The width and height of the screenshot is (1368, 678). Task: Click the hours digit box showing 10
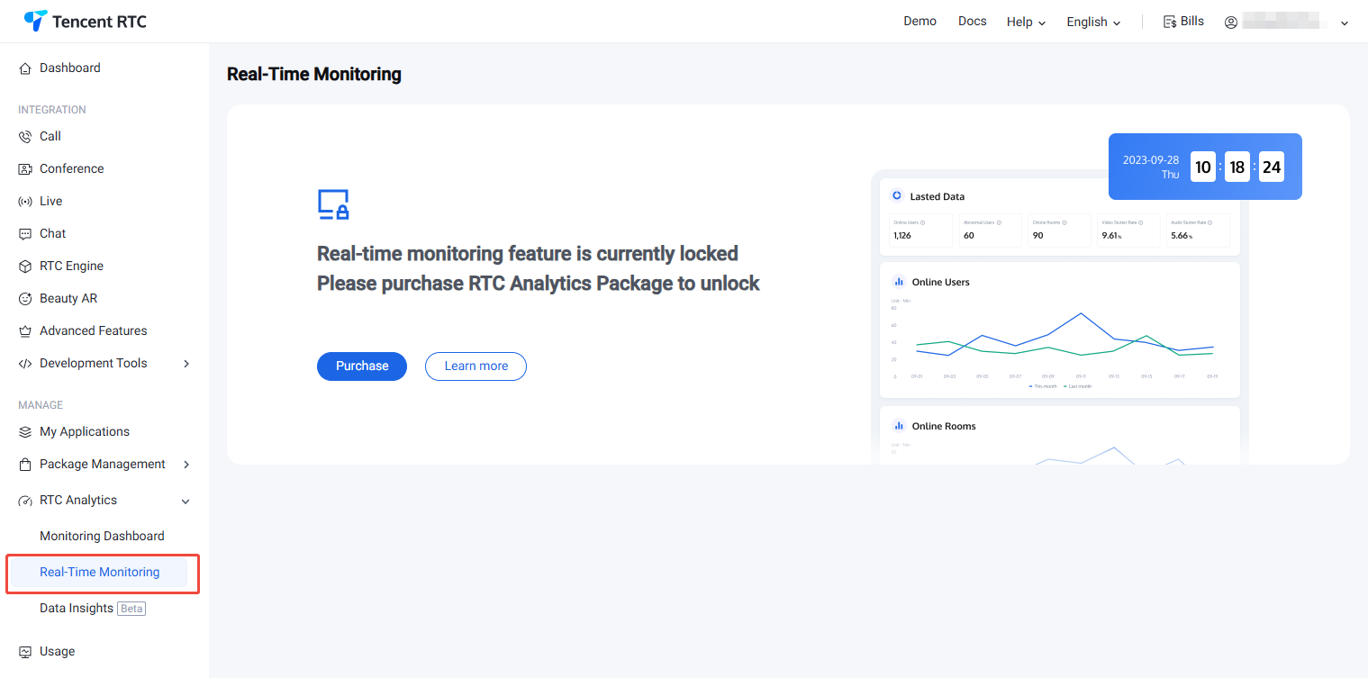(x=1203, y=167)
